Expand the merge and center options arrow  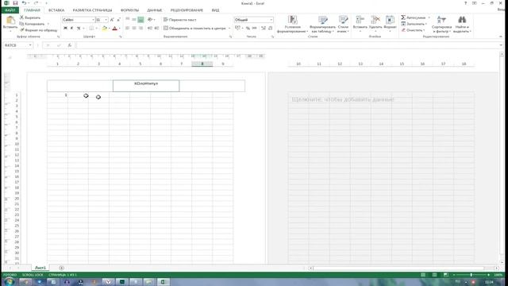(x=229, y=29)
